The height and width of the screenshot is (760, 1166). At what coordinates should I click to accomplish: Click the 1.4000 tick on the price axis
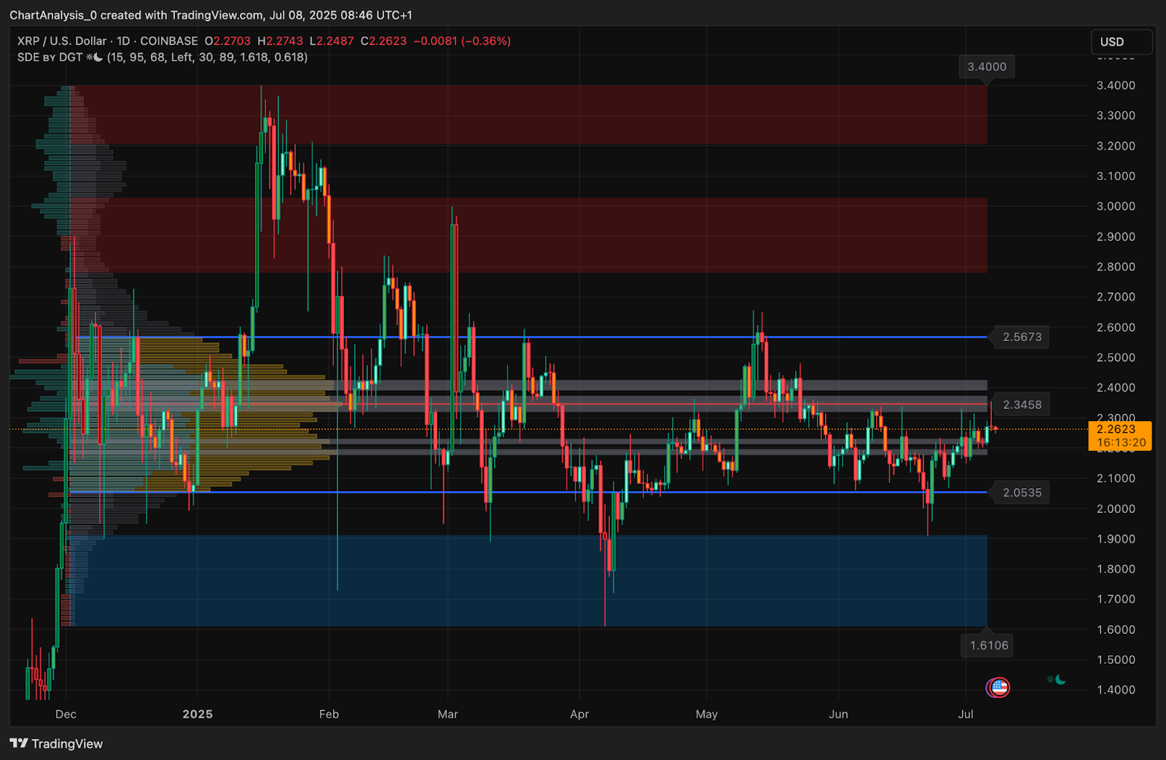tap(1116, 689)
